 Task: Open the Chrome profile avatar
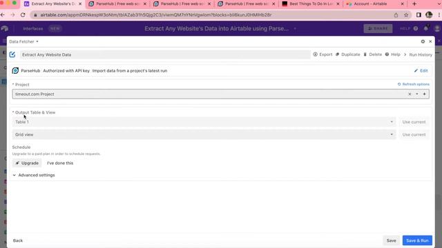(429, 15)
